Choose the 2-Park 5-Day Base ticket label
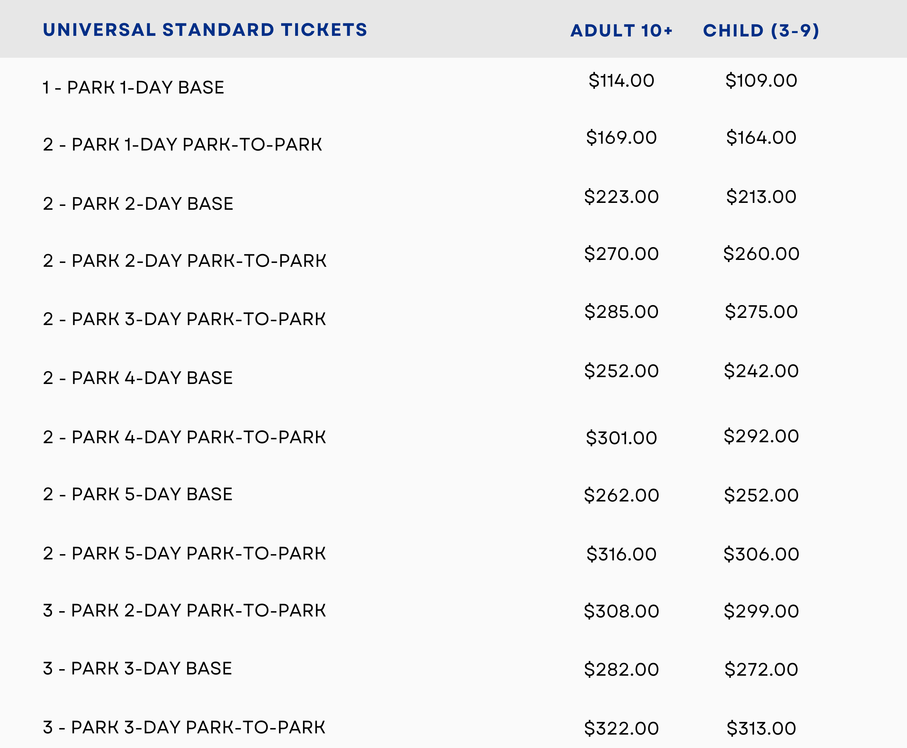 (x=137, y=495)
